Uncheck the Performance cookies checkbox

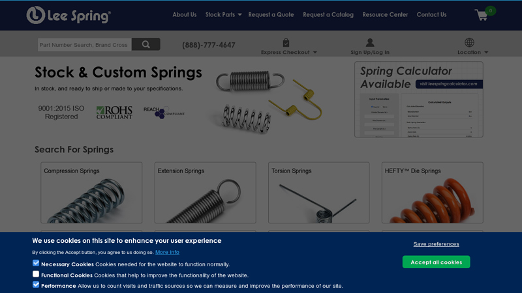(x=36, y=285)
